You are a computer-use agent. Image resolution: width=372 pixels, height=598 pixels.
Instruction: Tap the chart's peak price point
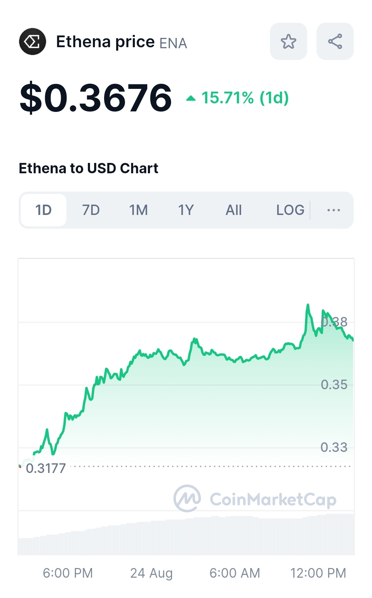click(308, 305)
